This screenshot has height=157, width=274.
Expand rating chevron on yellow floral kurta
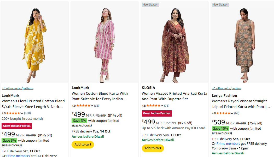coord(22,113)
